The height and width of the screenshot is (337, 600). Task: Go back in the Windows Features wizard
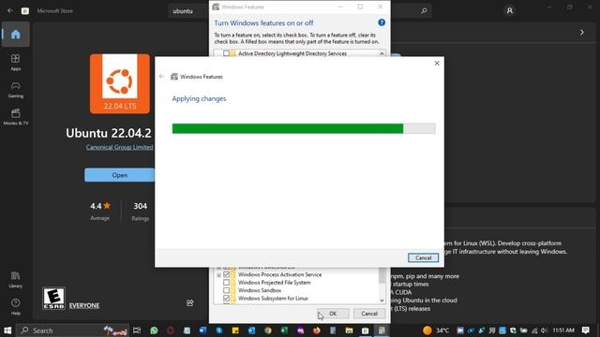point(161,77)
